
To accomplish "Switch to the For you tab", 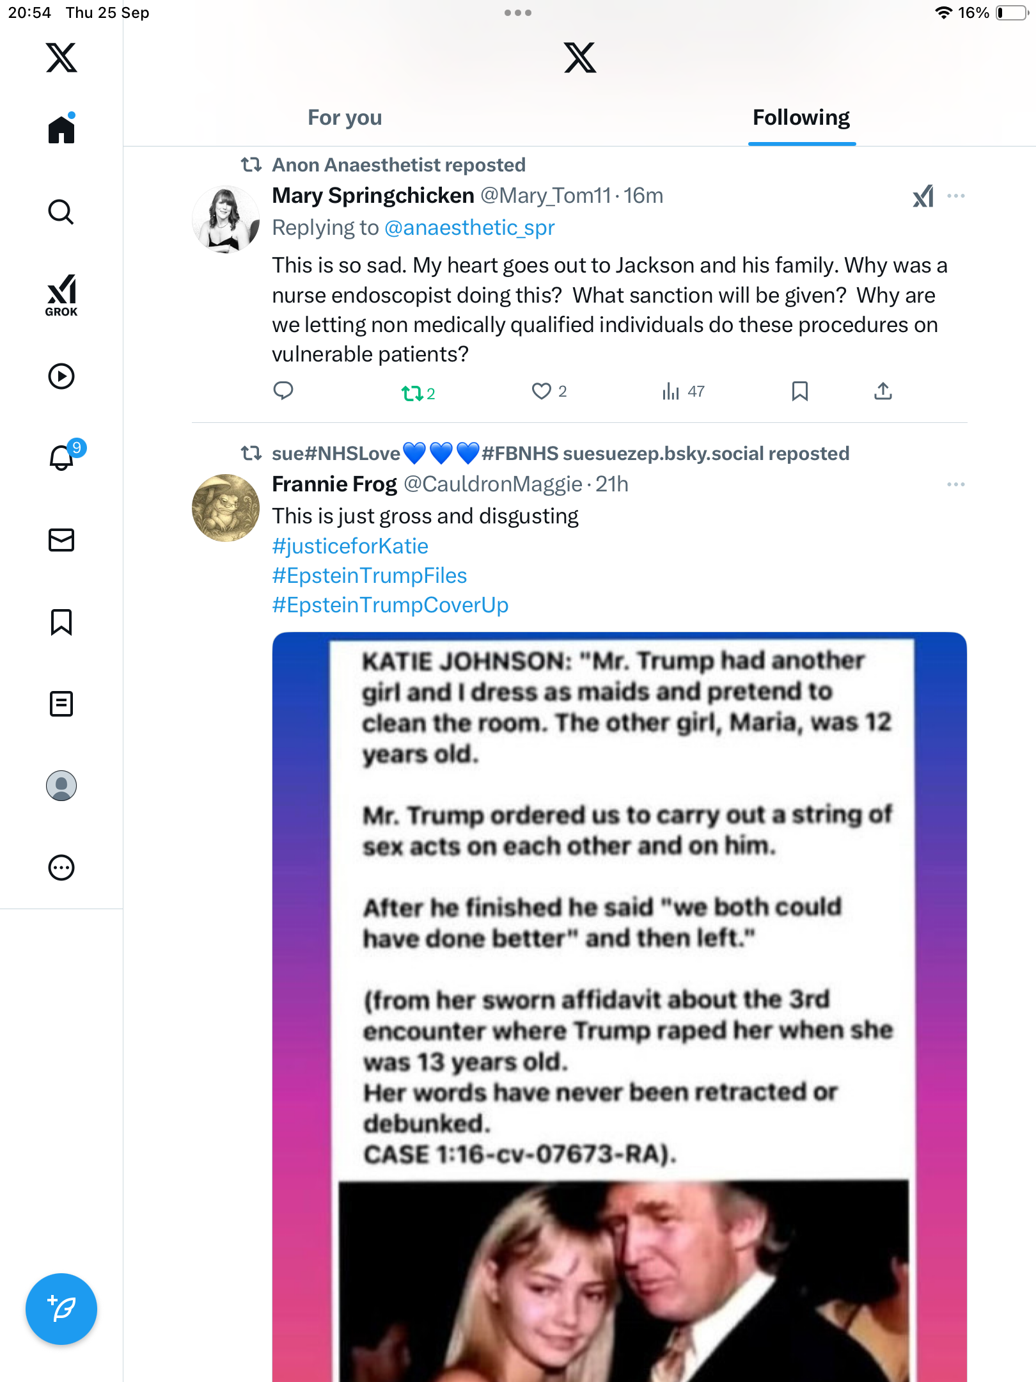I will tap(345, 118).
